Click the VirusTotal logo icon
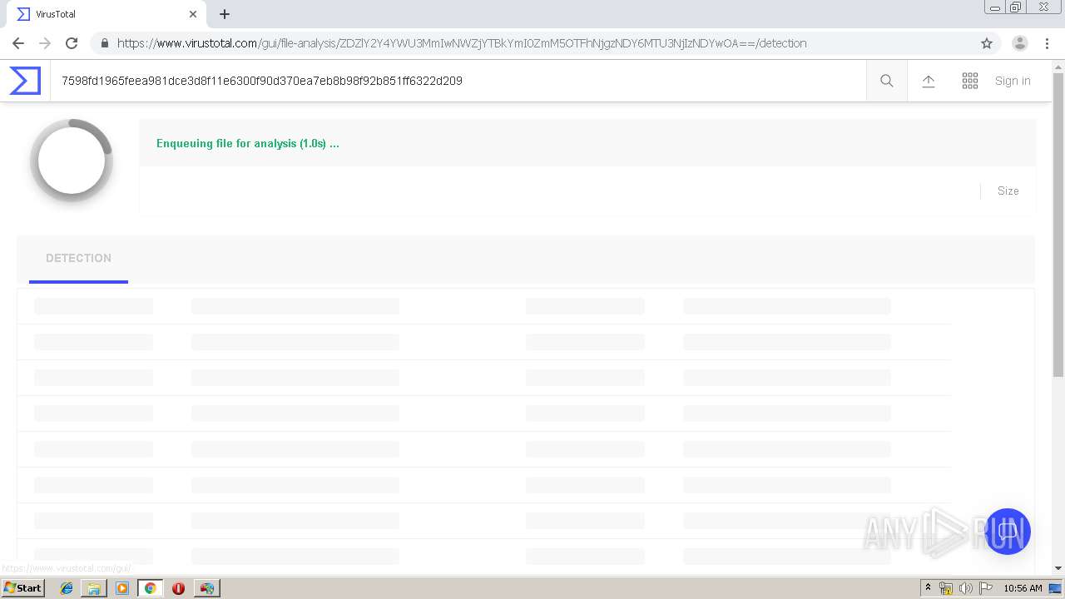Screen dimensions: 1065x599 point(25,81)
